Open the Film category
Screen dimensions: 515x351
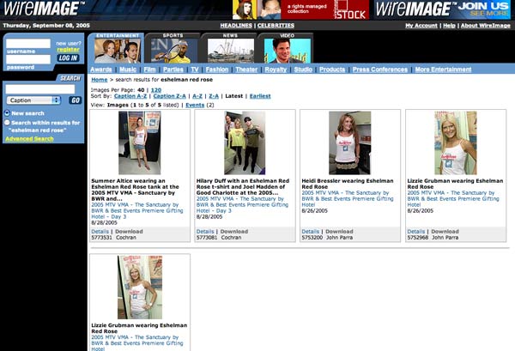pyautogui.click(x=149, y=70)
